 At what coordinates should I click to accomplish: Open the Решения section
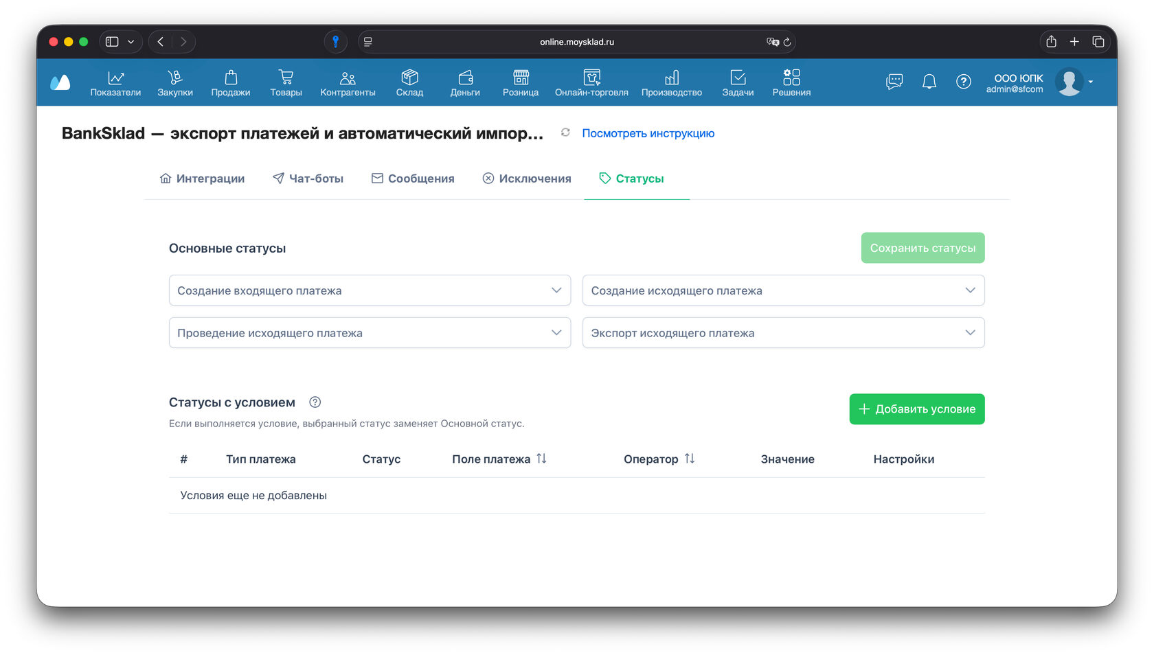(791, 82)
